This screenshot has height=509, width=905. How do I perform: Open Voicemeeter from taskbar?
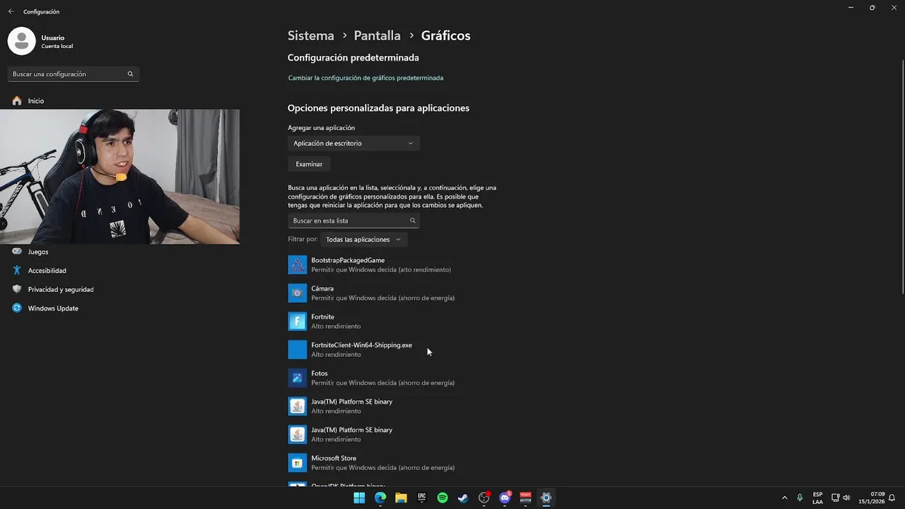click(x=525, y=498)
